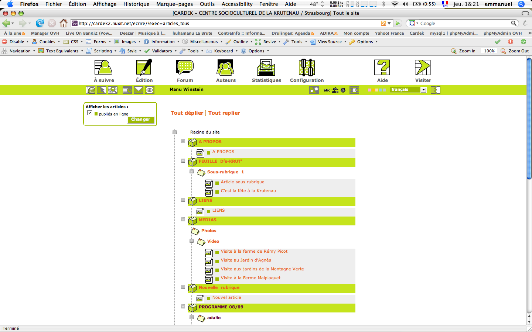
Task: Open the Historique menu in menu bar
Action: pos(136,4)
